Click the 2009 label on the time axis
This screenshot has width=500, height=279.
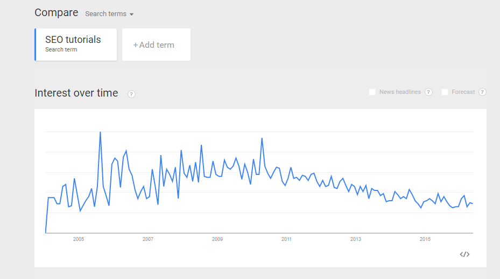tap(217, 239)
